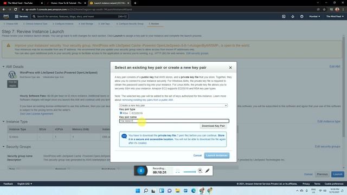Open the Mumbai region dropdown
Image resolution: width=347 pixels, height=195 pixels.
pyautogui.click(x=314, y=16)
